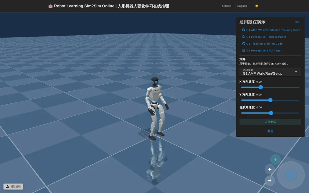Open G1 Perceptive BFM Paper link
Screen dimensions: 309x193
coord(262,51)
